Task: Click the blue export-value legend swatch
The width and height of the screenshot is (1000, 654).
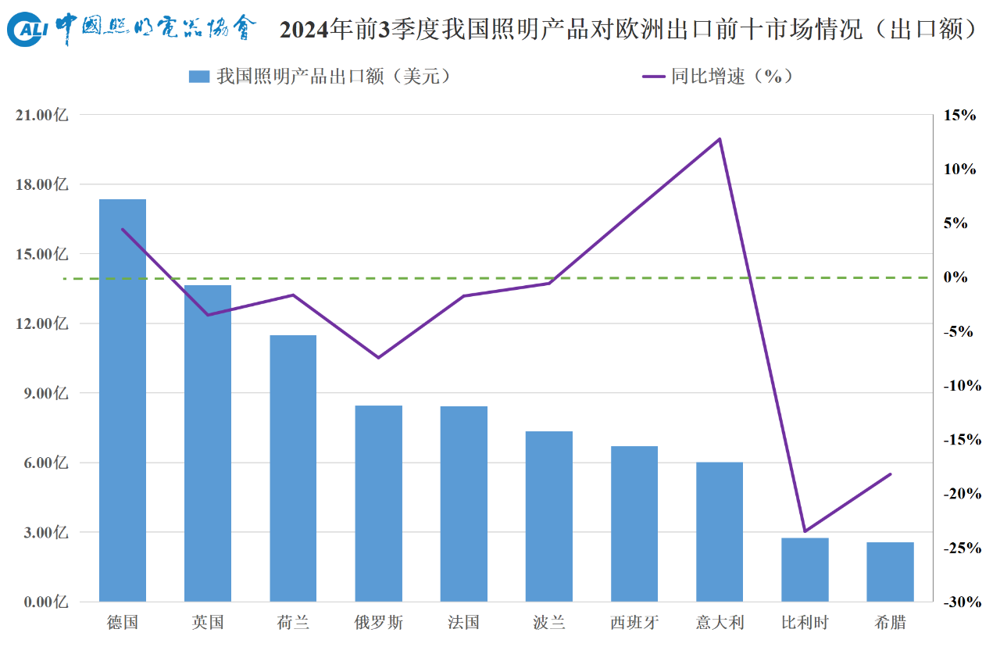Action: pos(199,76)
